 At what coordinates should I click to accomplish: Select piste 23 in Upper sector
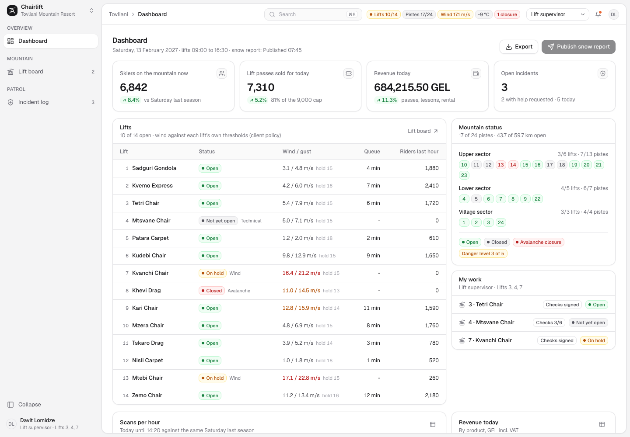pos(464,175)
